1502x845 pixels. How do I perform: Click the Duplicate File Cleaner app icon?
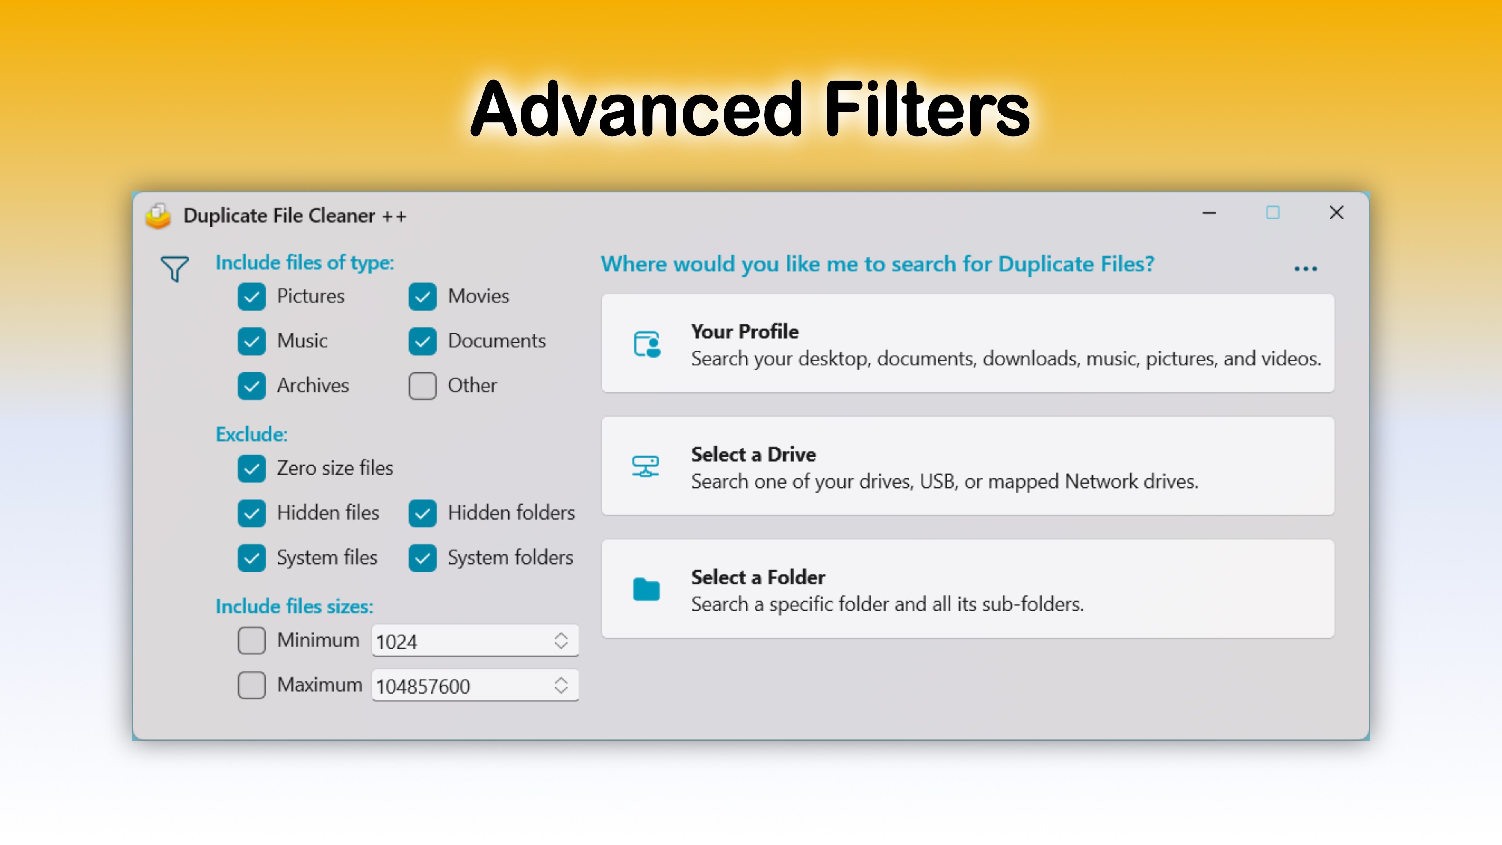point(158,216)
